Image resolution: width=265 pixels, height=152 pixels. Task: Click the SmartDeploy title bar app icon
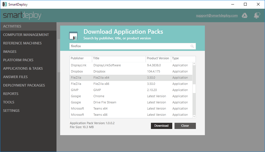5,4
